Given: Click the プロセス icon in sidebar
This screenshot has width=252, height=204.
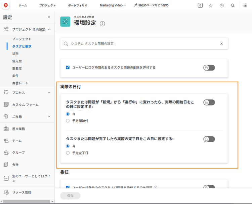Looking at the screenshot, I should pos(6,92).
